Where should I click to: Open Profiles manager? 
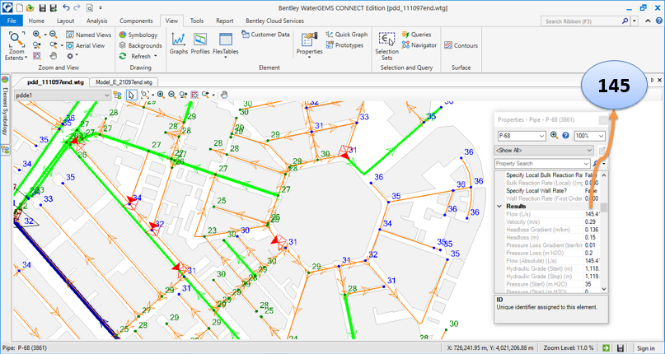coord(200,44)
